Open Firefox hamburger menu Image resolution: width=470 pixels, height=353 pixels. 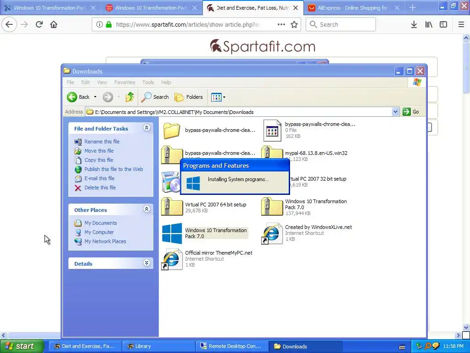[x=461, y=24]
